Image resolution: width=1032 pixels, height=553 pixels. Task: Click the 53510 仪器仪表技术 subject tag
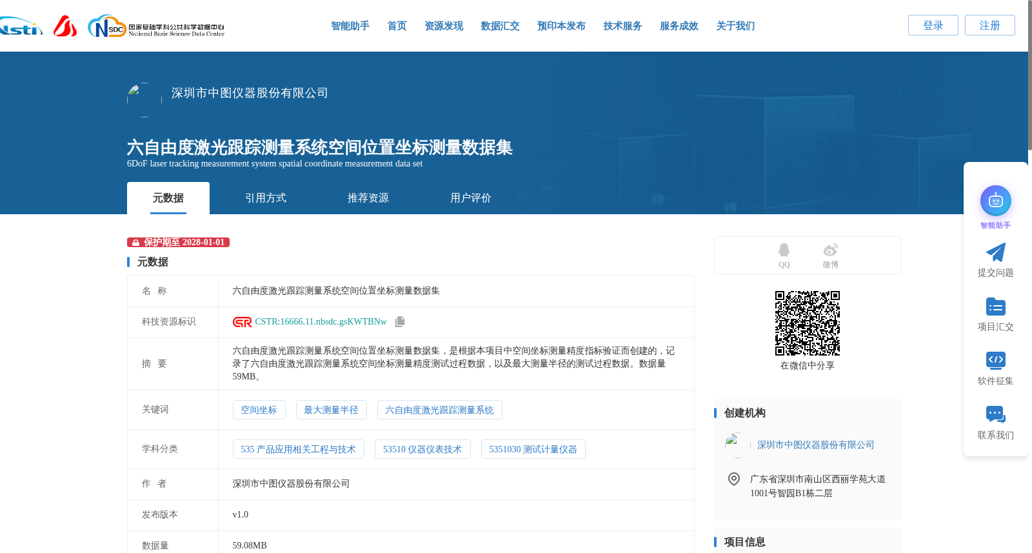pyautogui.click(x=422, y=449)
